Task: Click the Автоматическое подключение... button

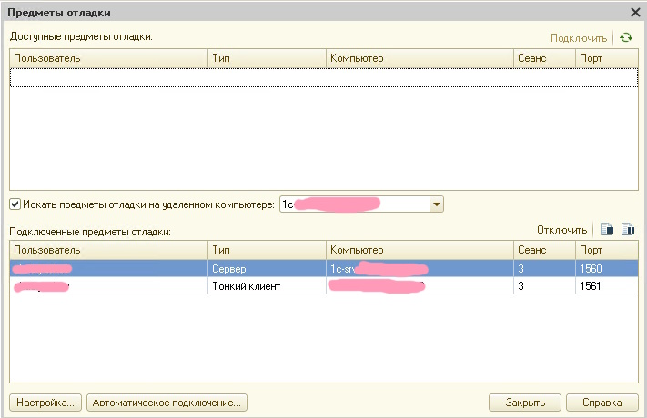Action: 168,403
